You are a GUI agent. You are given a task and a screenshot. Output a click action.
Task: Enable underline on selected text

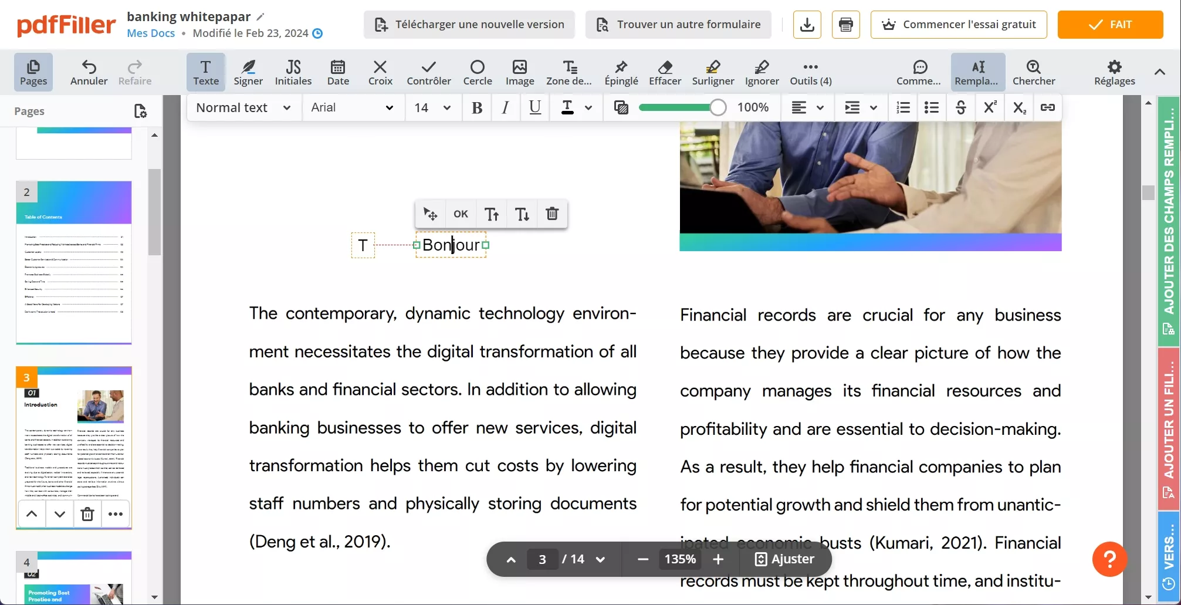pyautogui.click(x=534, y=107)
